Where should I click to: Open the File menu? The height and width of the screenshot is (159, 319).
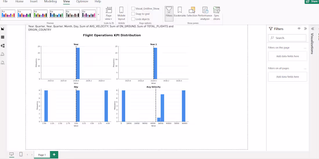click(5, 1)
